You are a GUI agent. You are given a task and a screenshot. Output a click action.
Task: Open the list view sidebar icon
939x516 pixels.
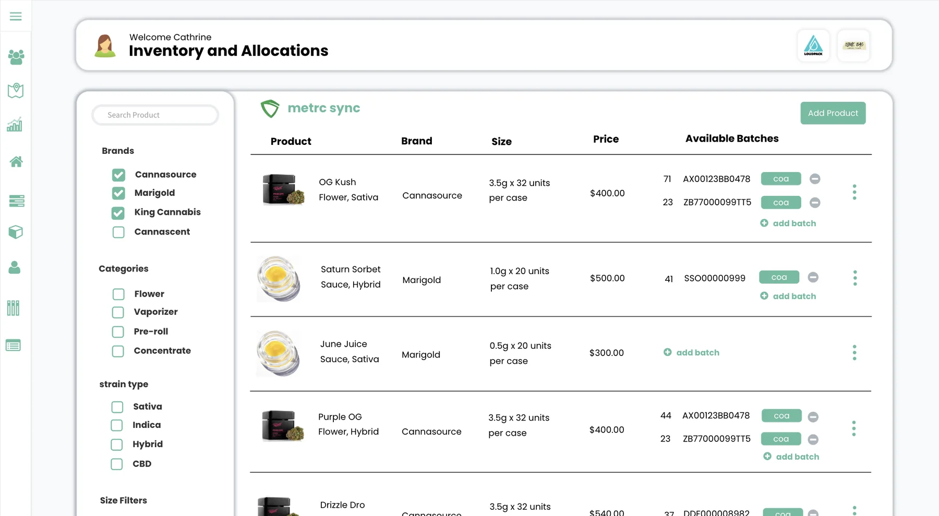click(13, 345)
